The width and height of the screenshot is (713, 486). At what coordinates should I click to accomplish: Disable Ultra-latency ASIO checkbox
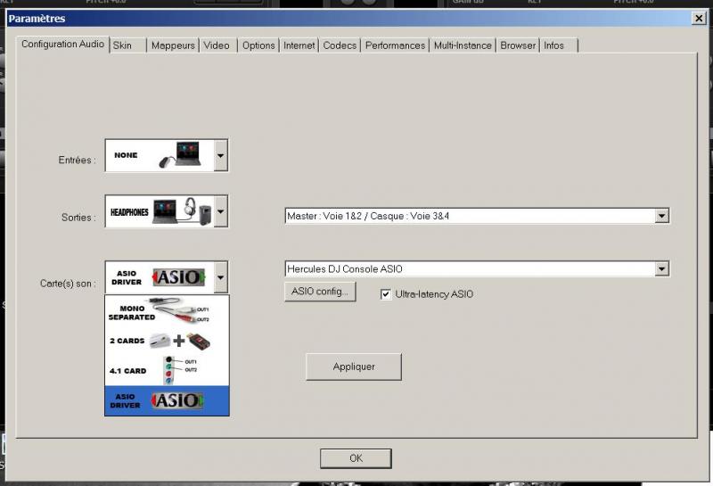click(x=386, y=294)
